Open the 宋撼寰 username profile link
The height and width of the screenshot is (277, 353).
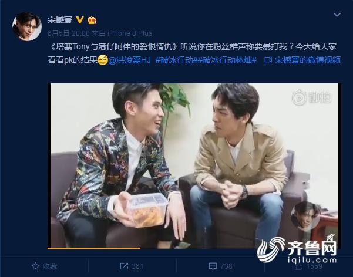click(x=60, y=20)
